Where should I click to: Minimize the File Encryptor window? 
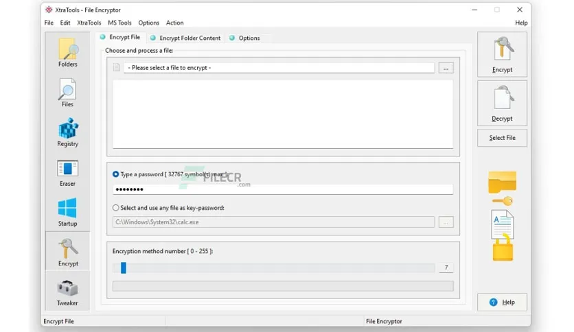click(475, 10)
